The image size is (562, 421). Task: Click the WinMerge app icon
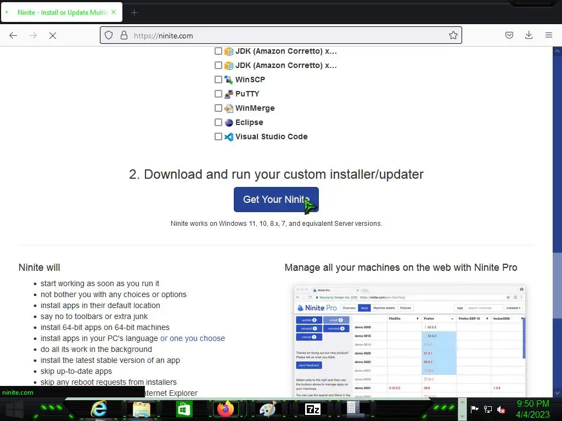point(229,108)
